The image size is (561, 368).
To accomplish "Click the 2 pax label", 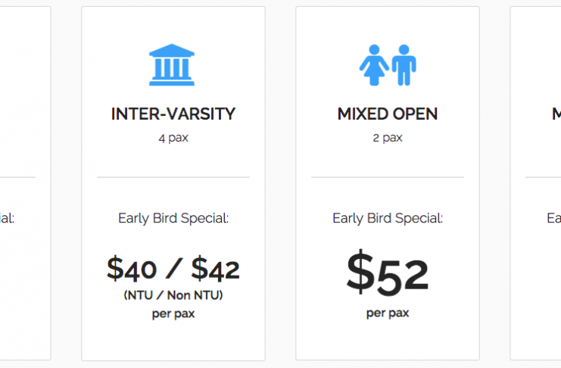I will (388, 138).
